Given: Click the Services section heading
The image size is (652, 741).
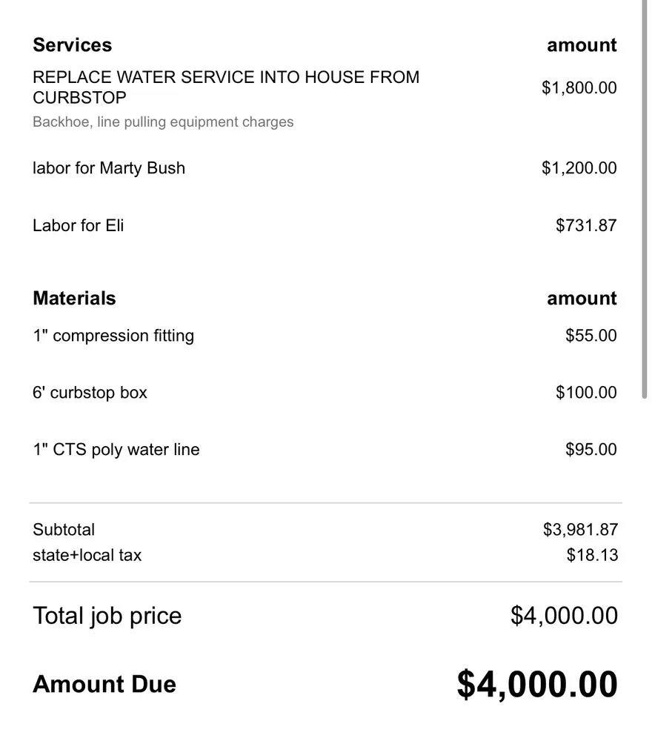Looking at the screenshot, I should point(72,45).
